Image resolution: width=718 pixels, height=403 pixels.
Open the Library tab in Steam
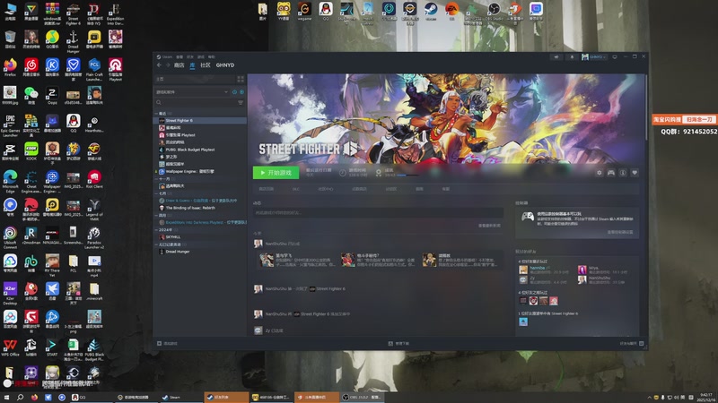coord(192,65)
